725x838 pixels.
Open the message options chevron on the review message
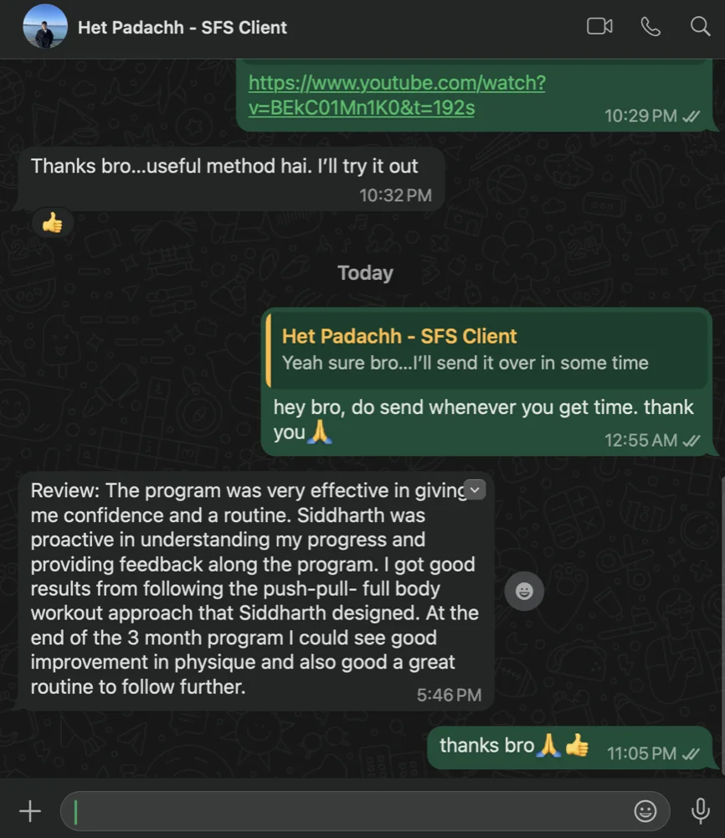[x=475, y=489]
